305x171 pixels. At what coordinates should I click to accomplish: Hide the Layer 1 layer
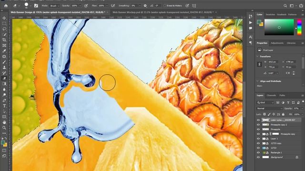click(x=258, y=139)
